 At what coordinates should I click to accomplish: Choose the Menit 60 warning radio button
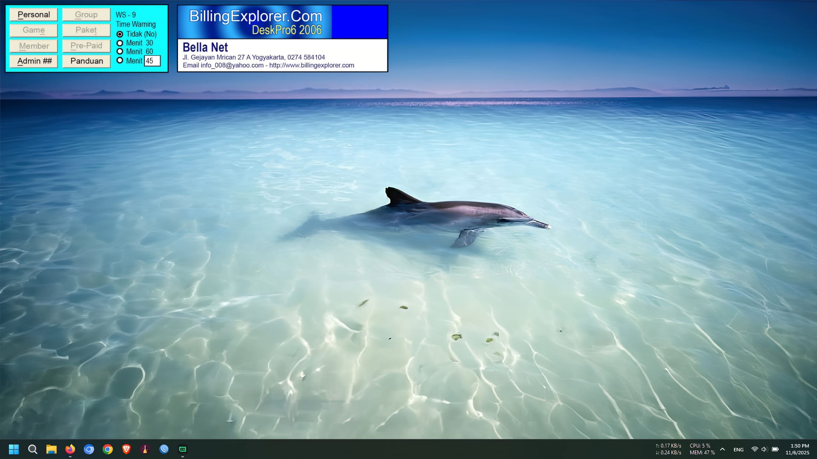(120, 51)
